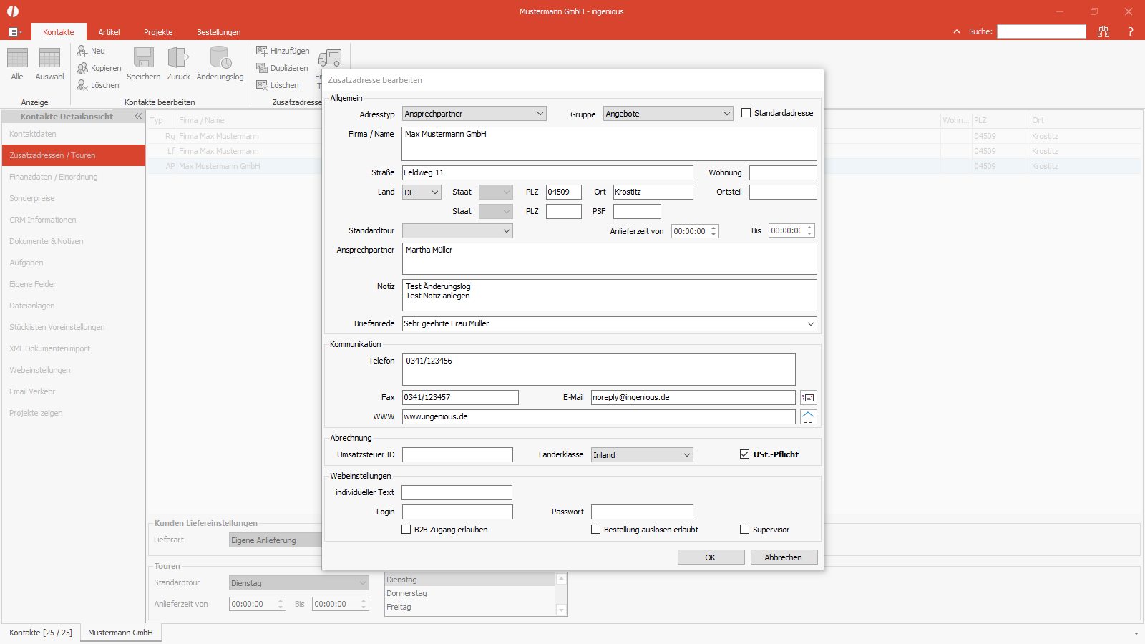
Task: Click the Speichern save icon
Action: point(144,58)
